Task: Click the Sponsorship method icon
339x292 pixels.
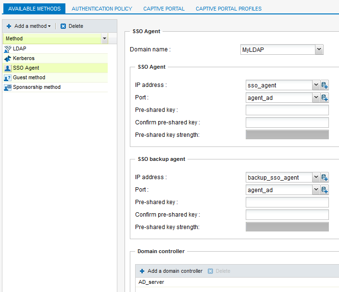Action: point(8,87)
